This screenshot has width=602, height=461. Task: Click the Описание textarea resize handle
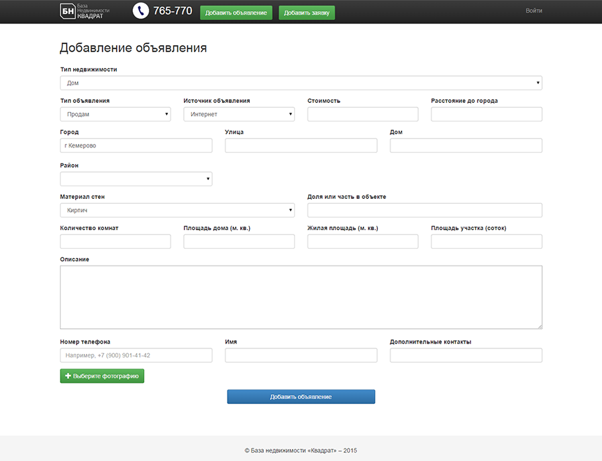coord(540,326)
